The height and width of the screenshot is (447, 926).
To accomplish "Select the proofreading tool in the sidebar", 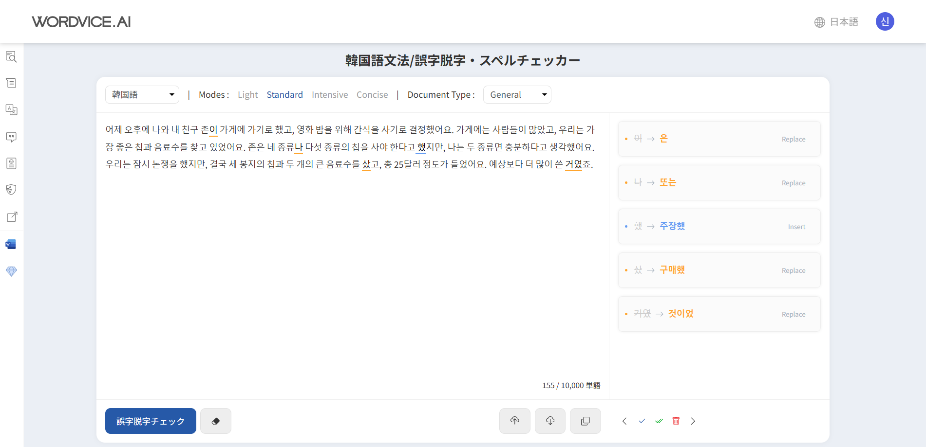I will click(x=11, y=57).
